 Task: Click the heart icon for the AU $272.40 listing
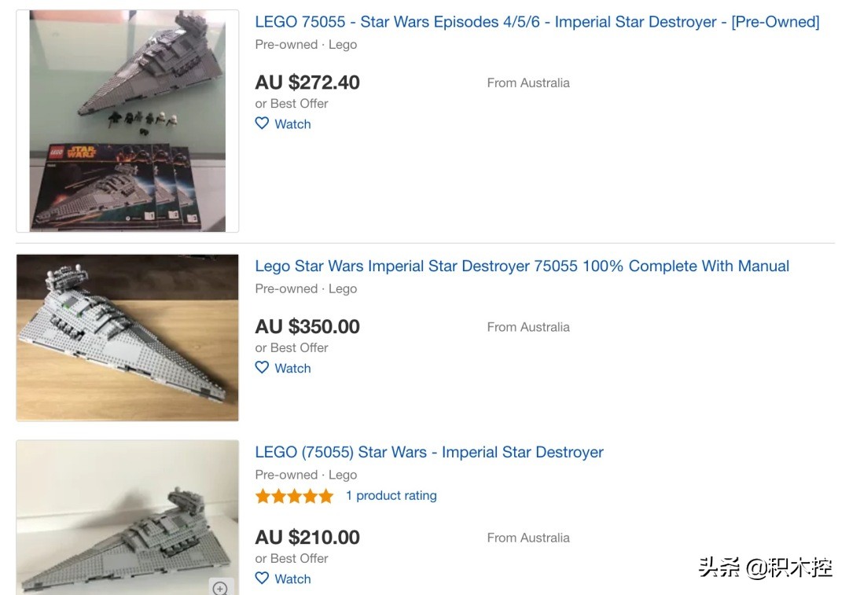[263, 123]
